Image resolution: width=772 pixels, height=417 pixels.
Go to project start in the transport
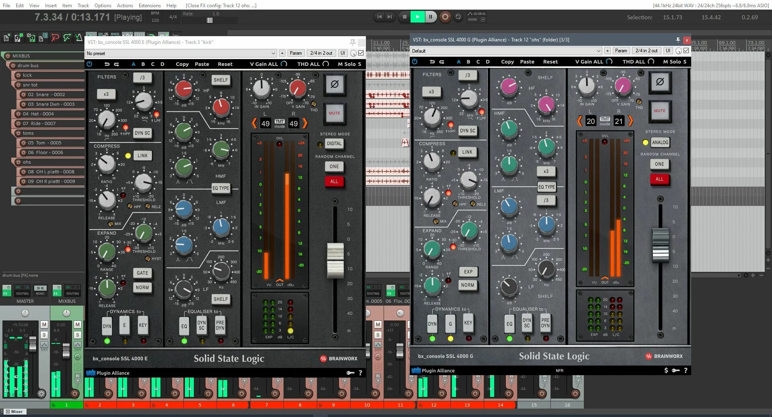click(x=379, y=16)
